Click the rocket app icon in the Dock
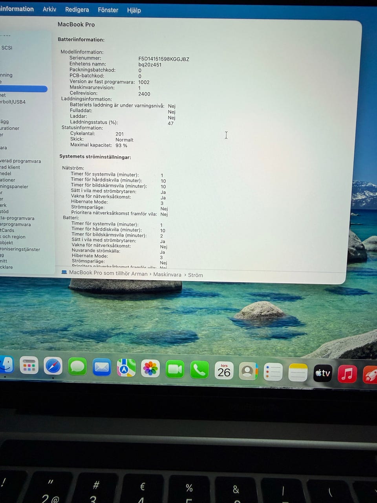 point(370,374)
